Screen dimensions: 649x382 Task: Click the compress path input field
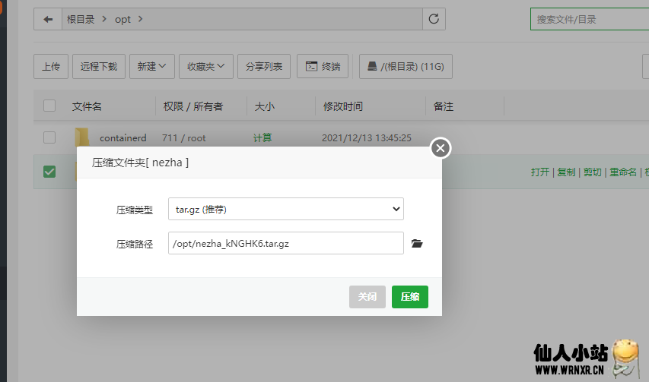coord(285,243)
